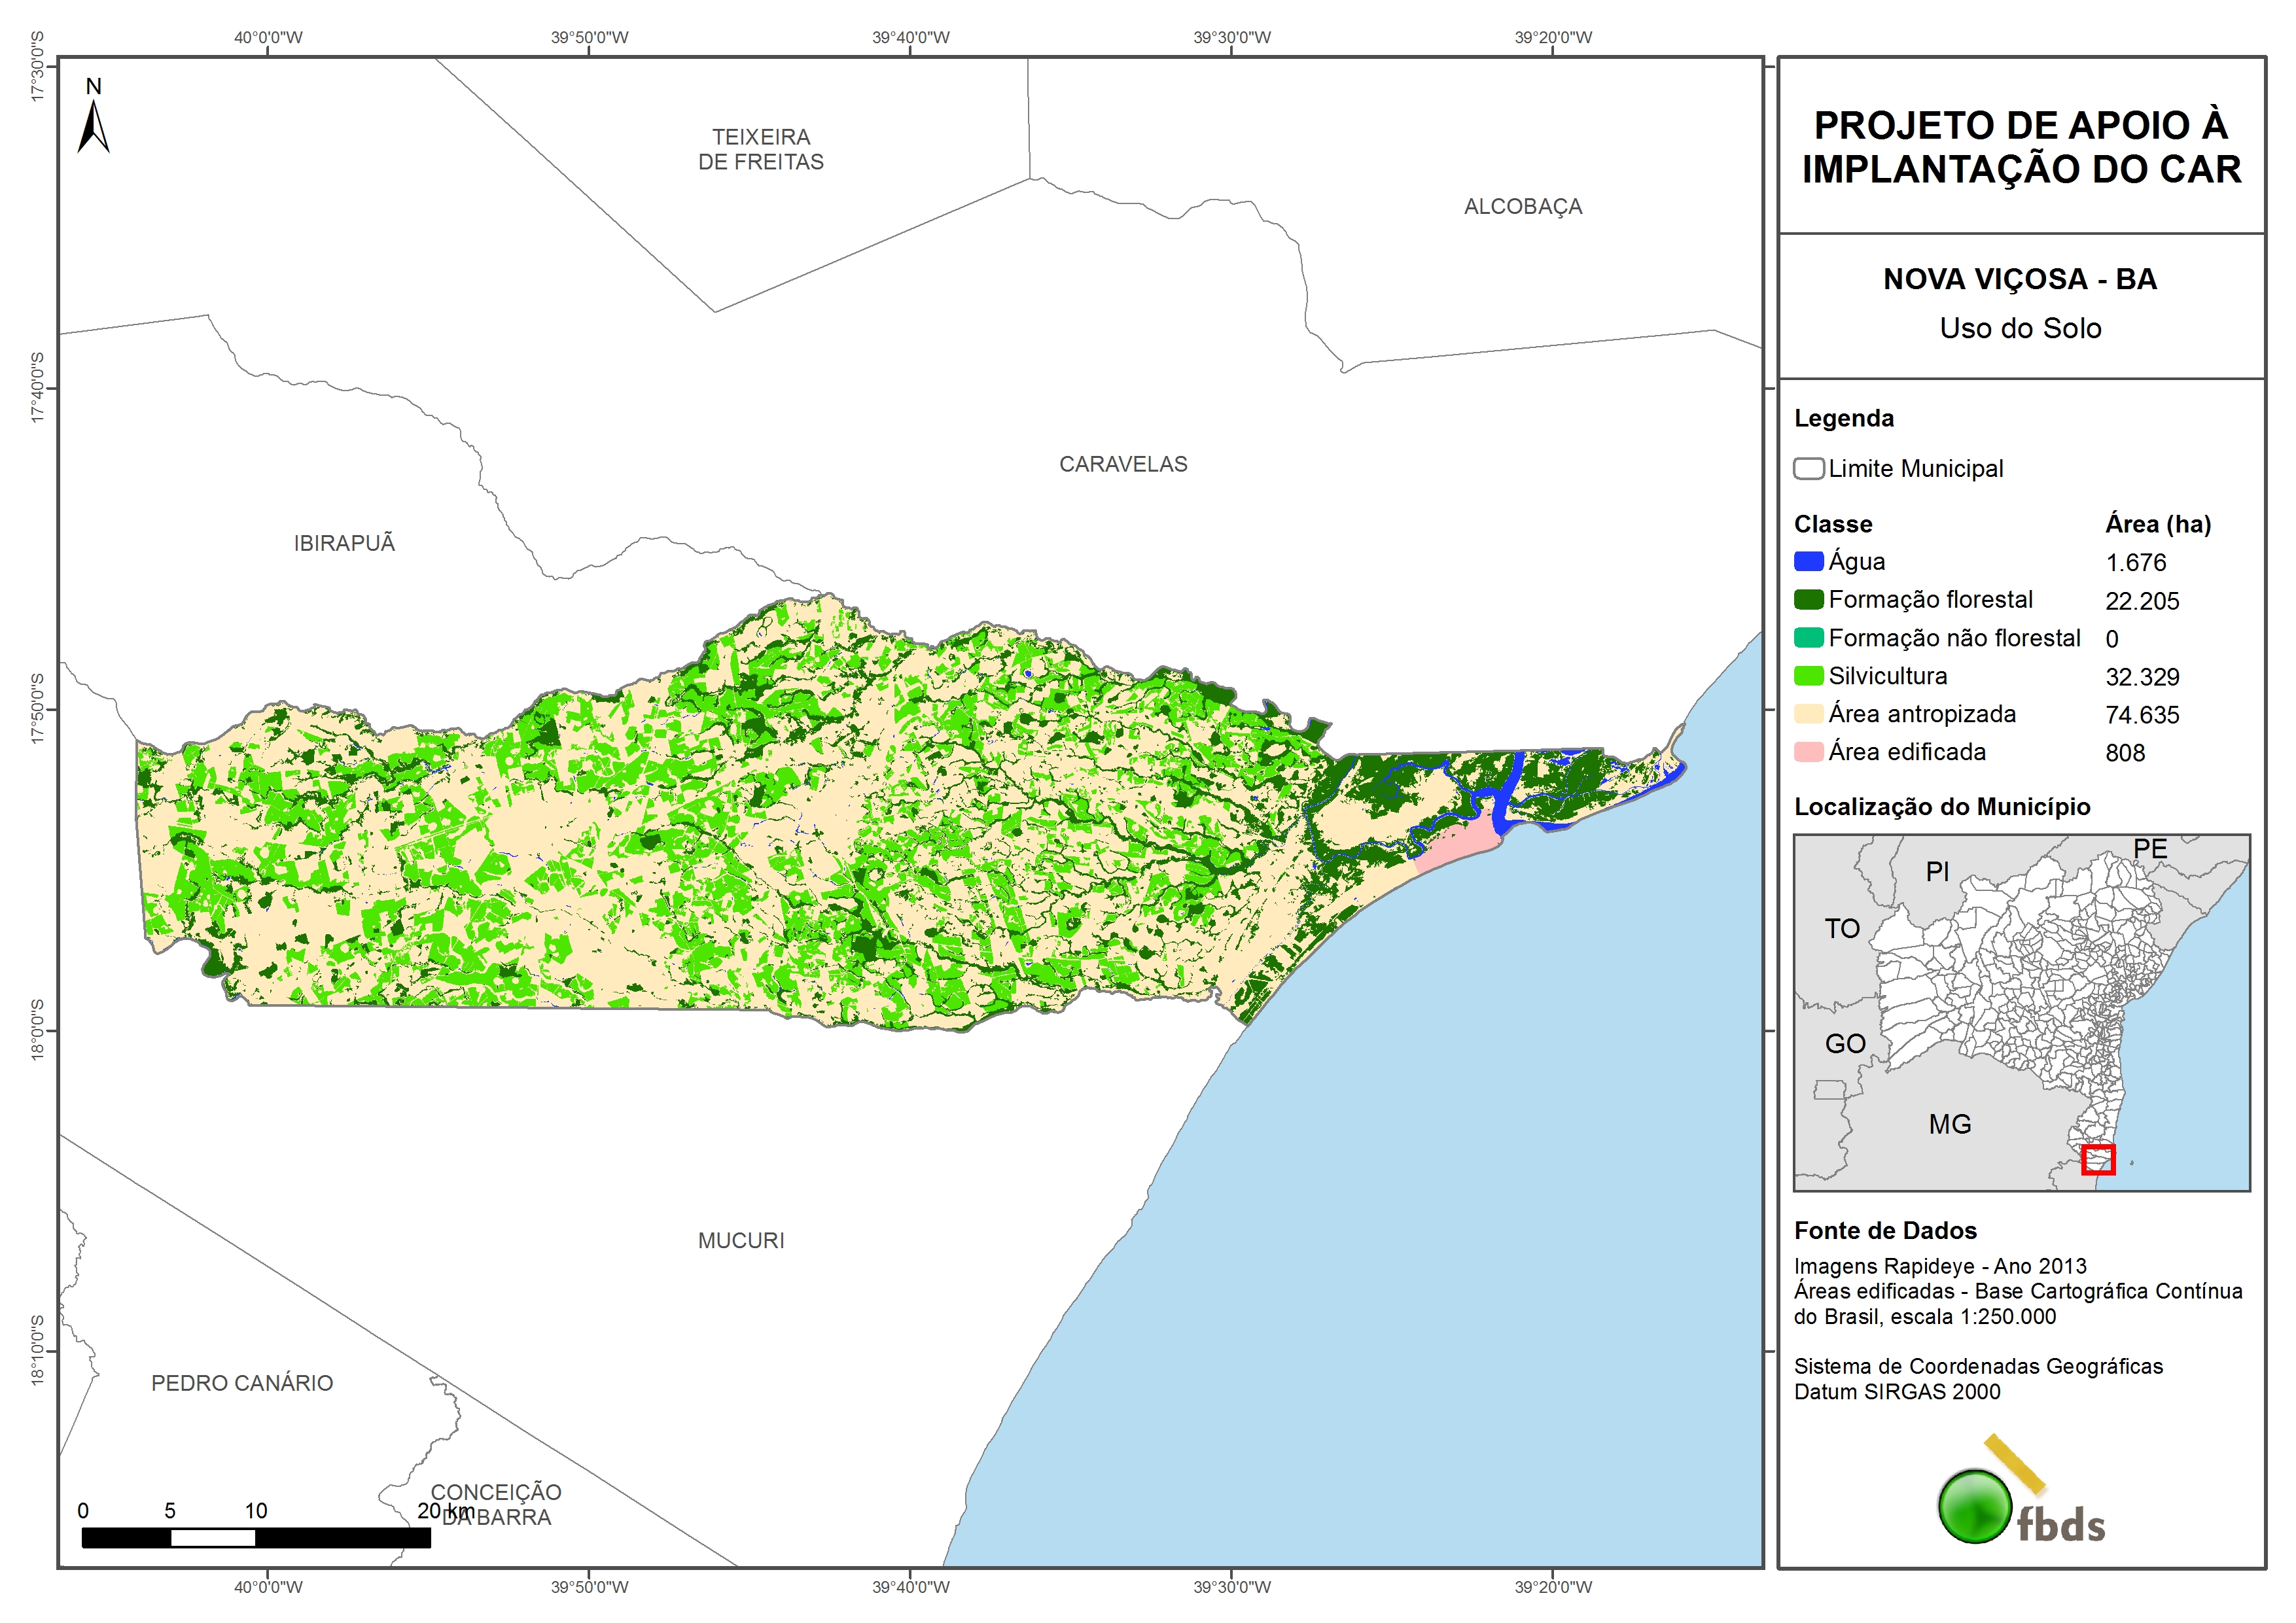This screenshot has width=2296, height=1623.
Task: Click the ALCOBAÇA label on the map
Action: [x=1523, y=206]
